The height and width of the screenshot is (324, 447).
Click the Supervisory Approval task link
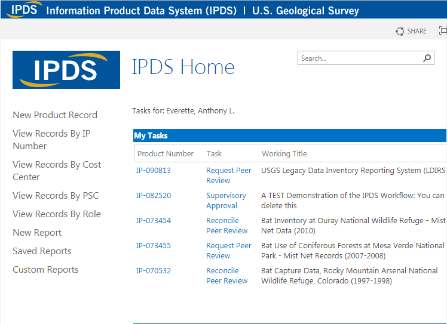coord(226,200)
